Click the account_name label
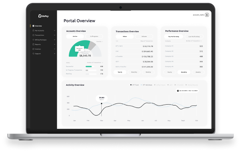This screenshot has width=241, height=152. [x=199, y=15]
